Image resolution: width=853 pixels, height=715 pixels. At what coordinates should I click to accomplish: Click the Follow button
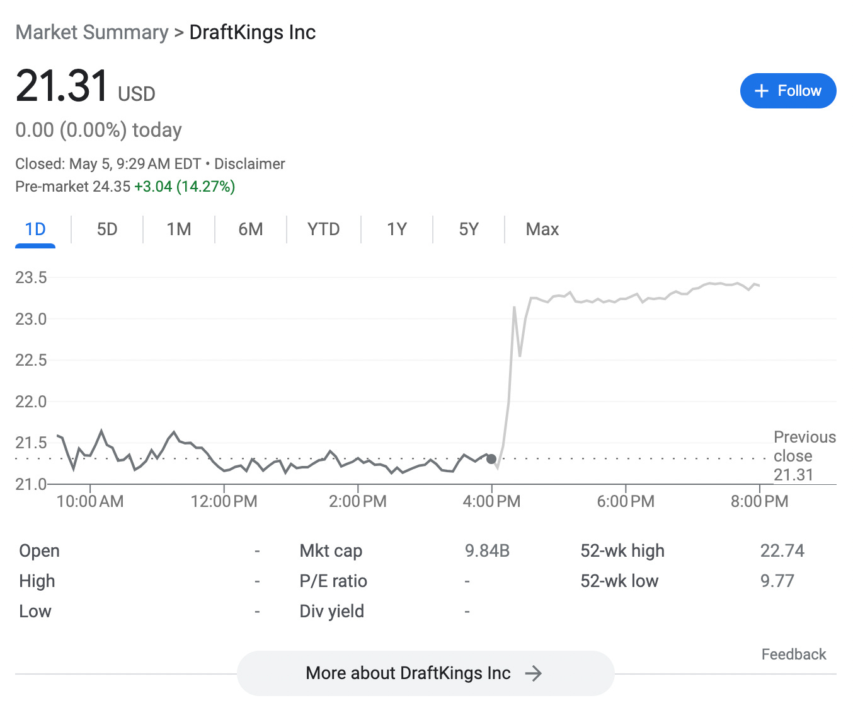pyautogui.click(x=788, y=91)
